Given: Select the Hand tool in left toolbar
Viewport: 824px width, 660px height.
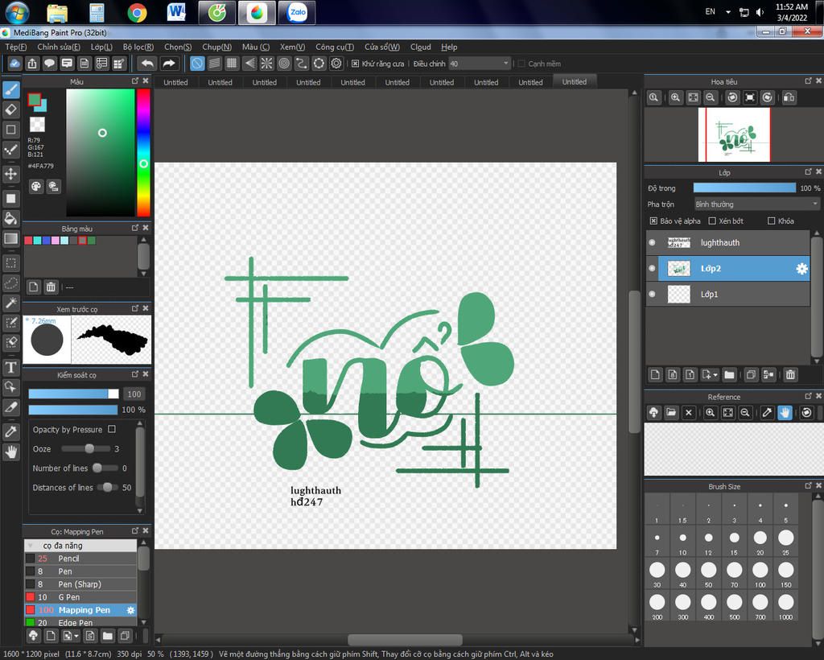Looking at the screenshot, I should pyautogui.click(x=11, y=452).
